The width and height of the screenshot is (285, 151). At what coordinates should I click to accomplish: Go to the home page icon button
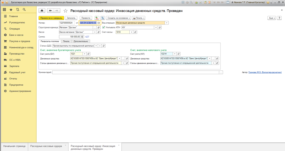42,11
